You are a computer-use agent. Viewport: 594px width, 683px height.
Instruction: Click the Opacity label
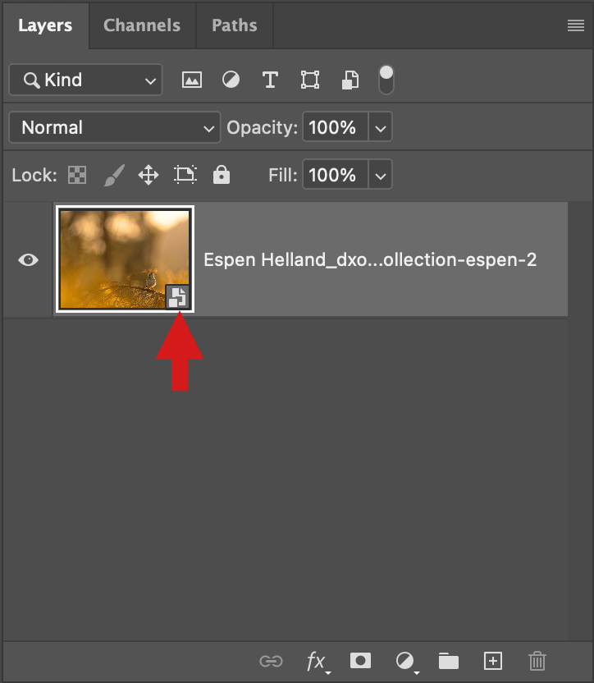(x=262, y=127)
